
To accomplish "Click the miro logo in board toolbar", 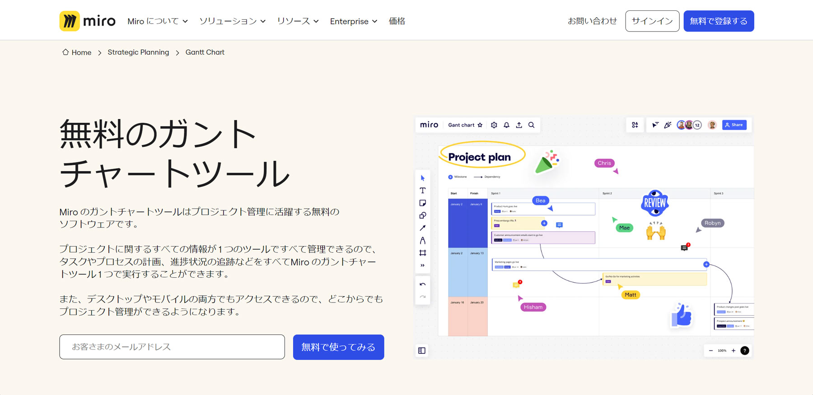I will (429, 125).
